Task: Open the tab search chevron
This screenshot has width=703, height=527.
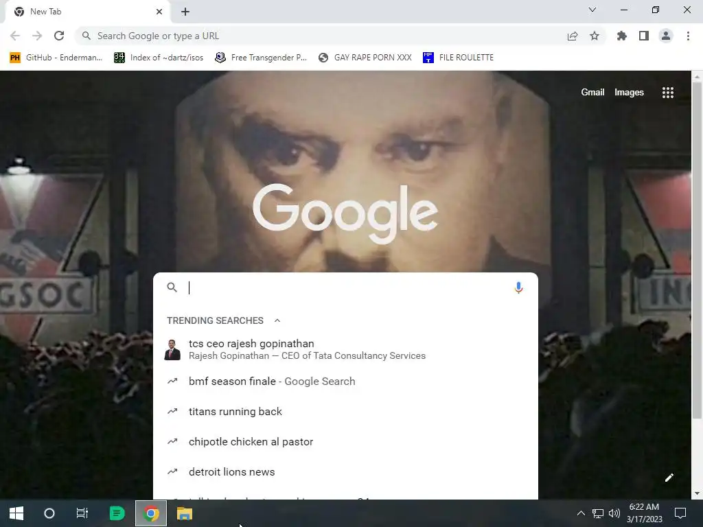Action: click(x=592, y=10)
